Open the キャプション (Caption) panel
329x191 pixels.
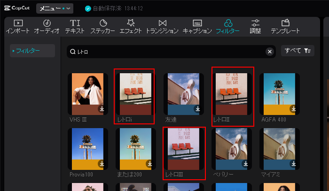[197, 26]
